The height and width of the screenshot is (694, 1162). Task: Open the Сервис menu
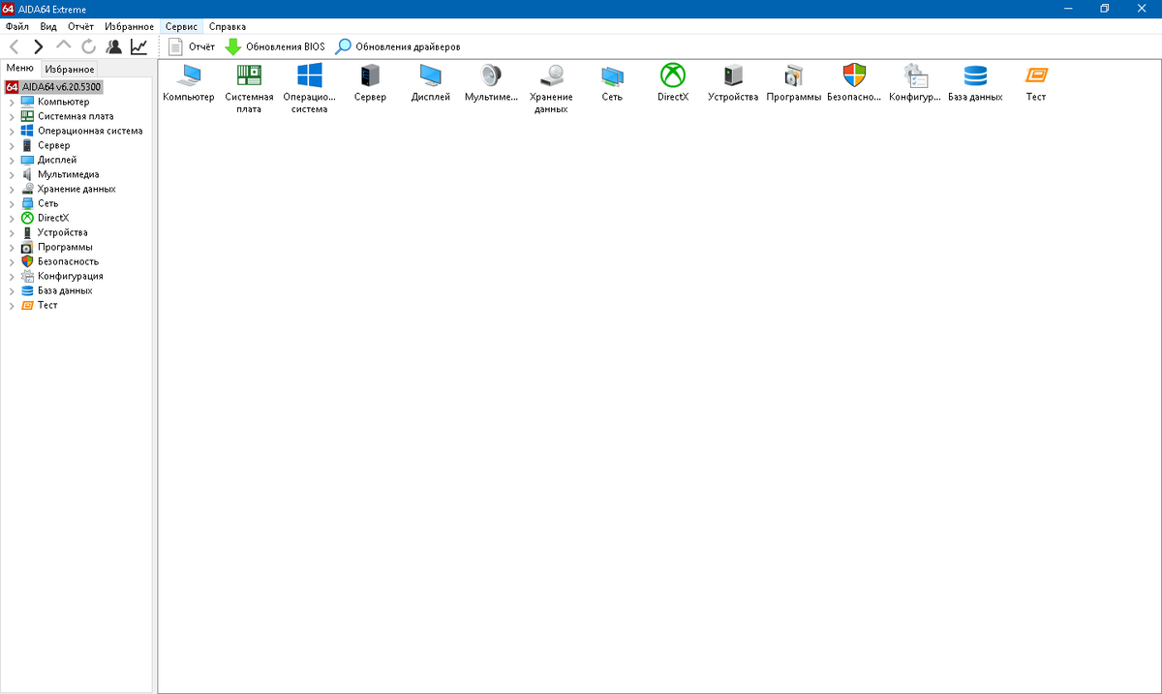181,26
